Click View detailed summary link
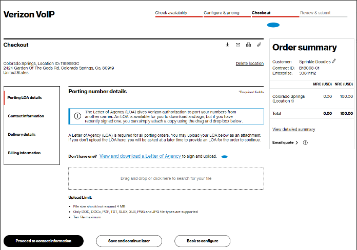The height and width of the screenshot is (250, 357). click(293, 129)
